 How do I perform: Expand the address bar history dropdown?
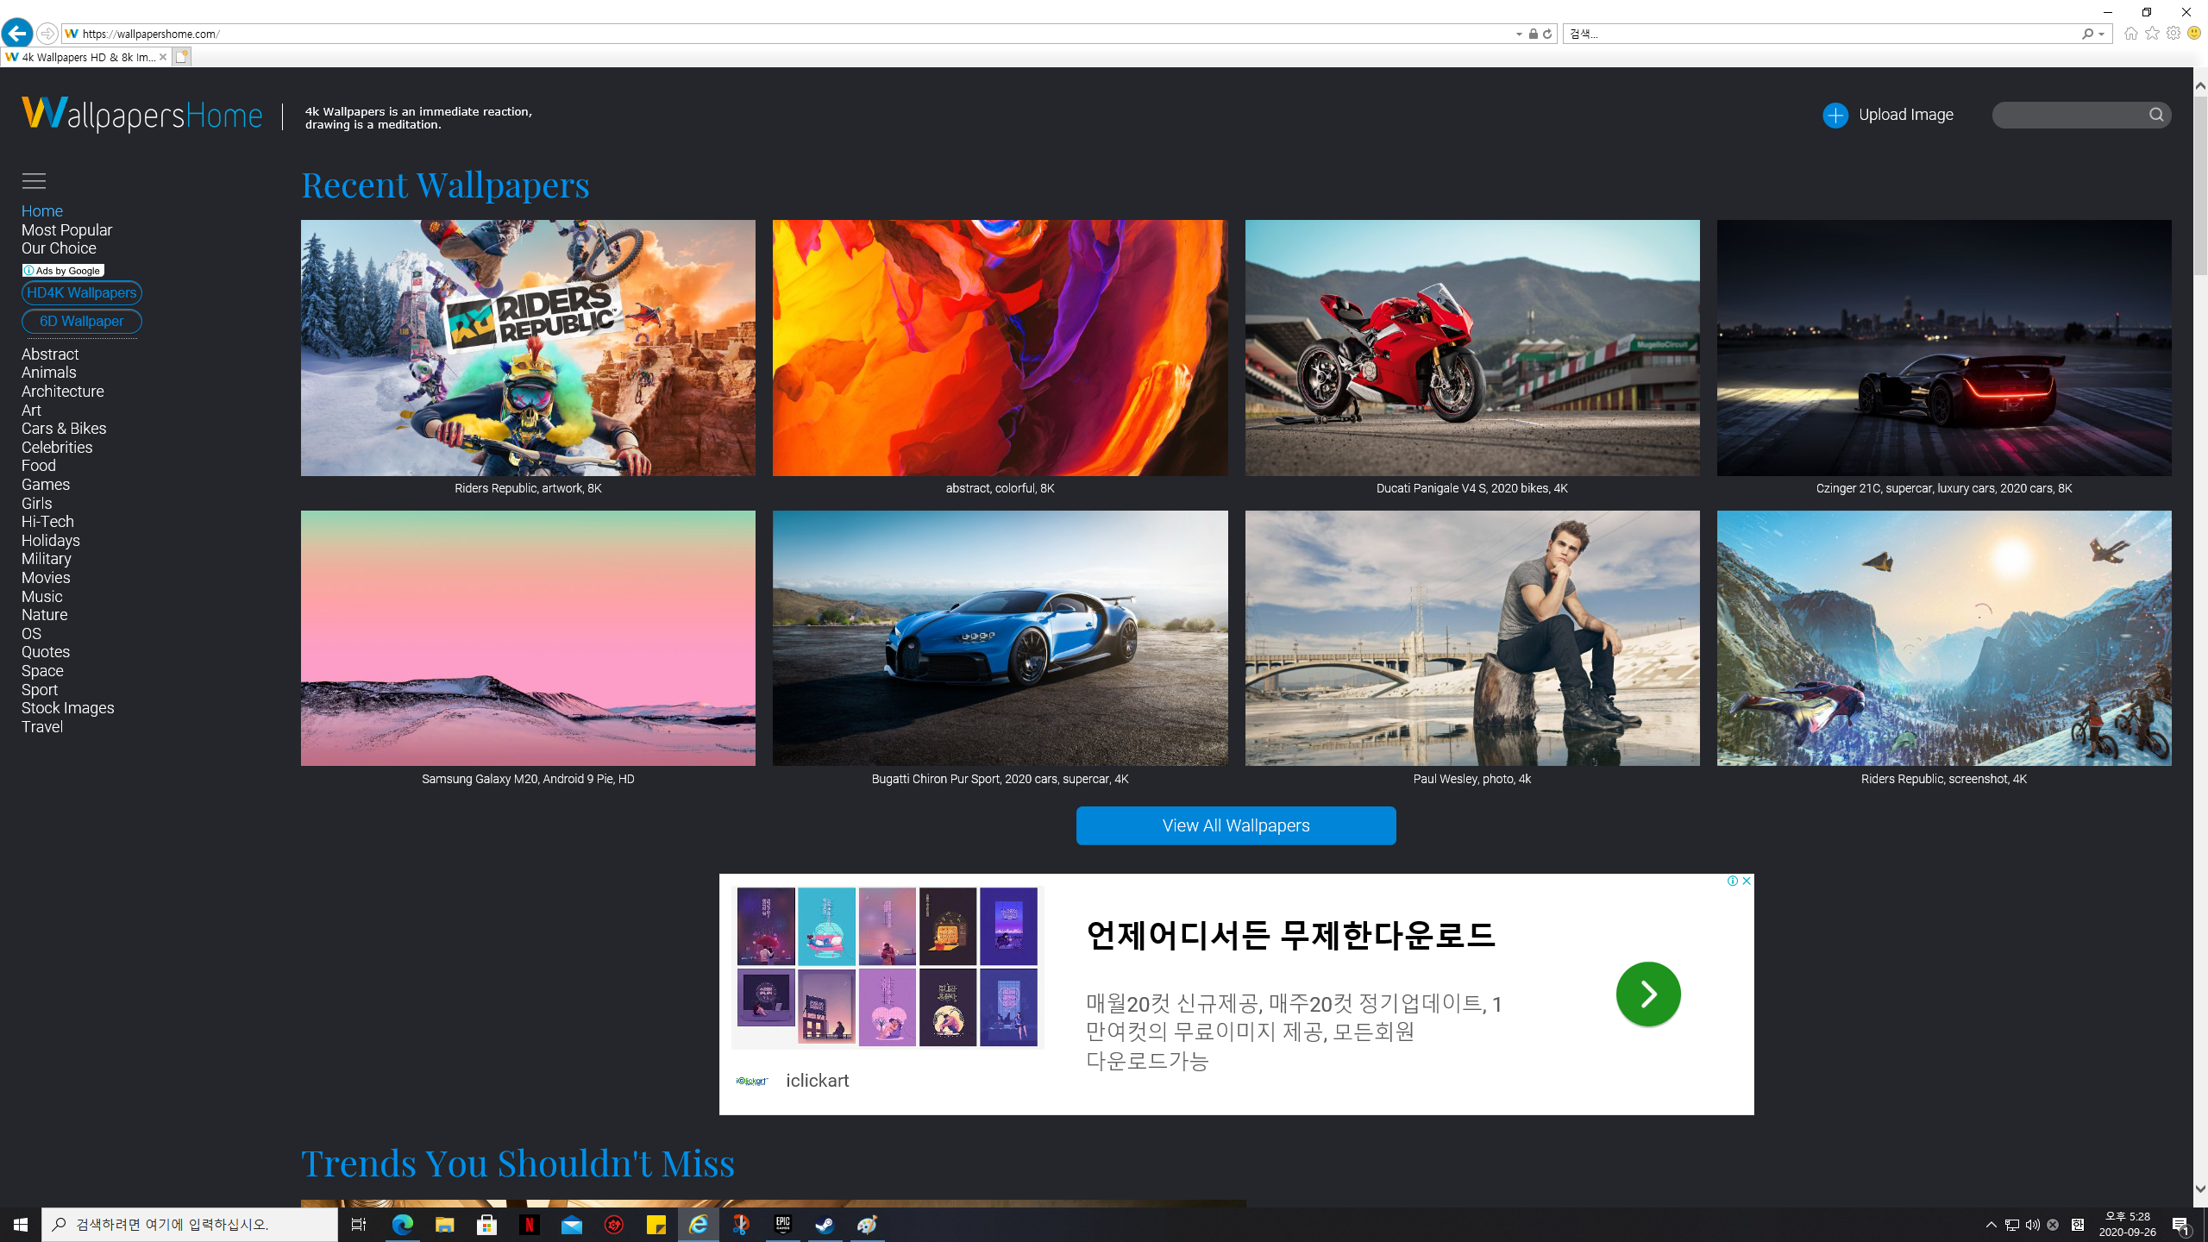tap(1519, 34)
